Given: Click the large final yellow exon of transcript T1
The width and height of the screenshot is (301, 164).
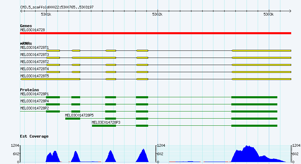Looking at the screenshot, I should pos(261,51).
